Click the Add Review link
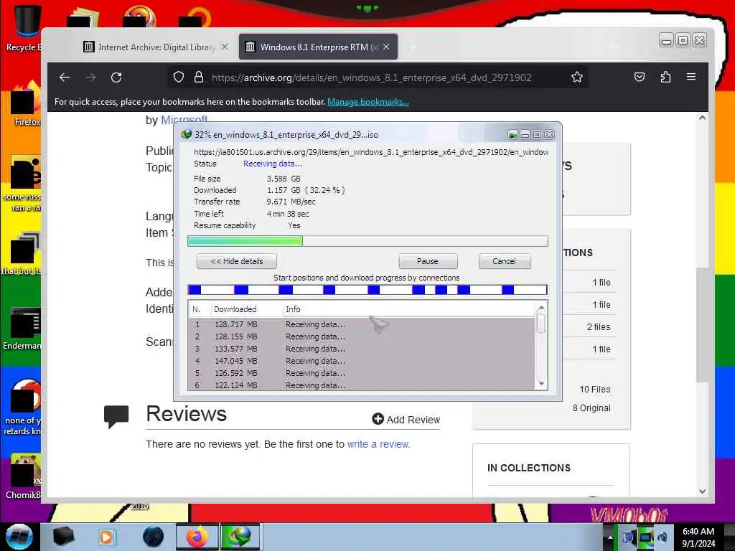 click(406, 419)
